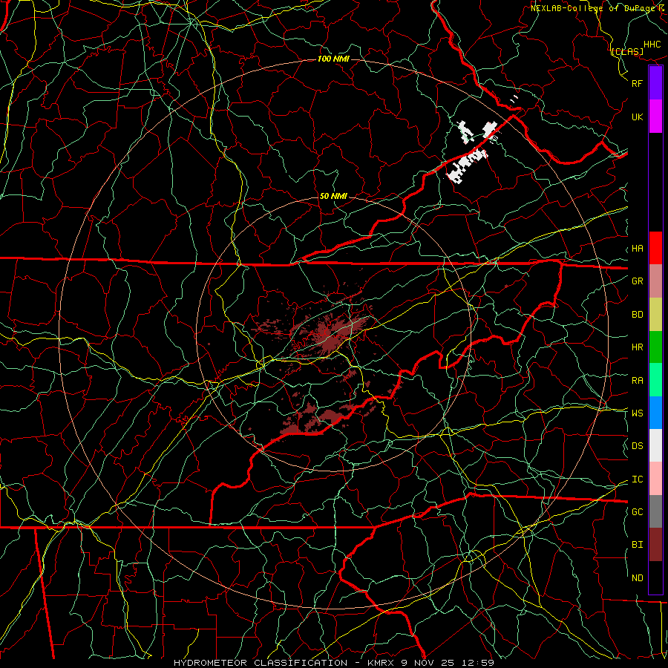The width and height of the screenshot is (668, 668).
Task: Select the BI brown legend swatch
Action: (655, 545)
